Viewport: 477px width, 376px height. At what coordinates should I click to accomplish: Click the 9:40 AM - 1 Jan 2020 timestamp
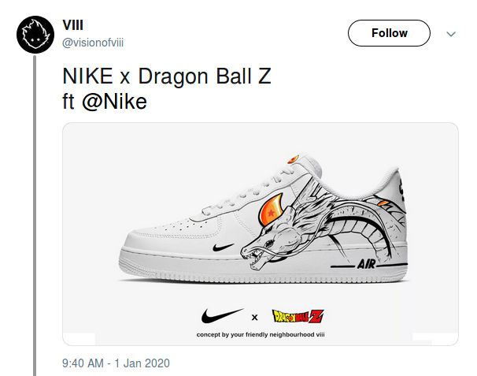point(116,363)
